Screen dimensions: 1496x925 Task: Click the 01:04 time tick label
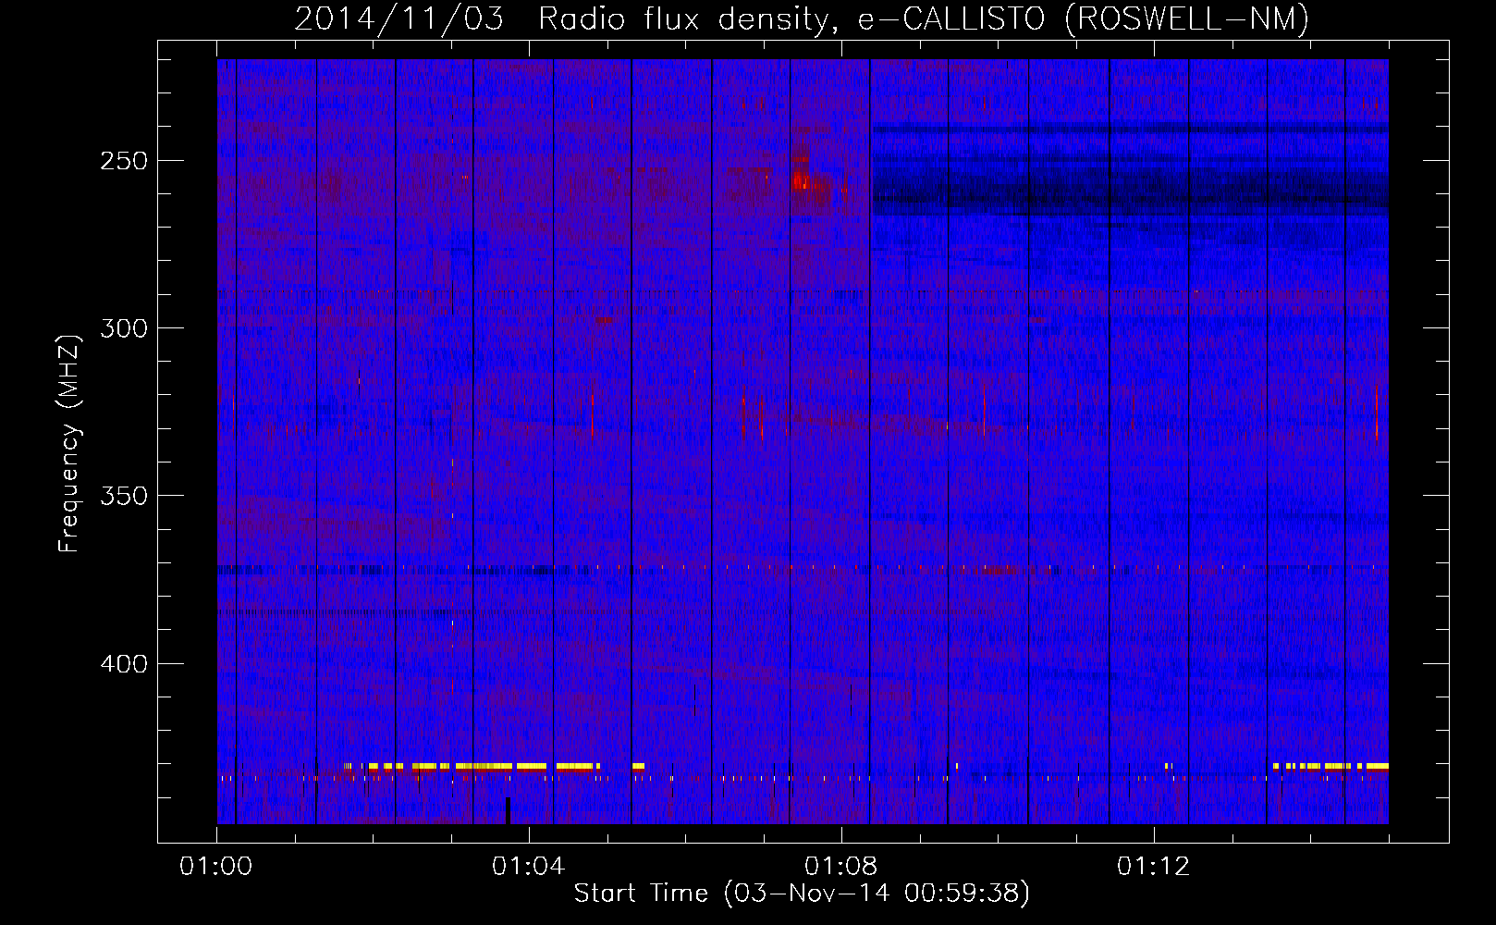click(x=529, y=867)
